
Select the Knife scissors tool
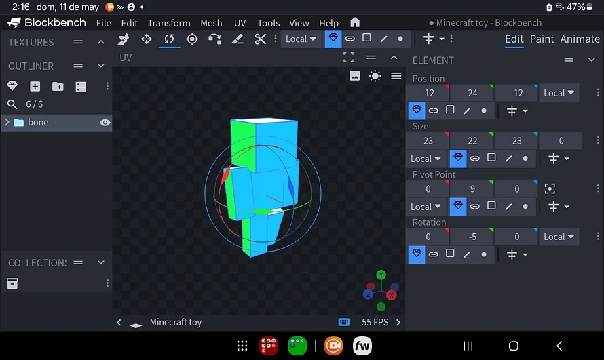click(261, 39)
